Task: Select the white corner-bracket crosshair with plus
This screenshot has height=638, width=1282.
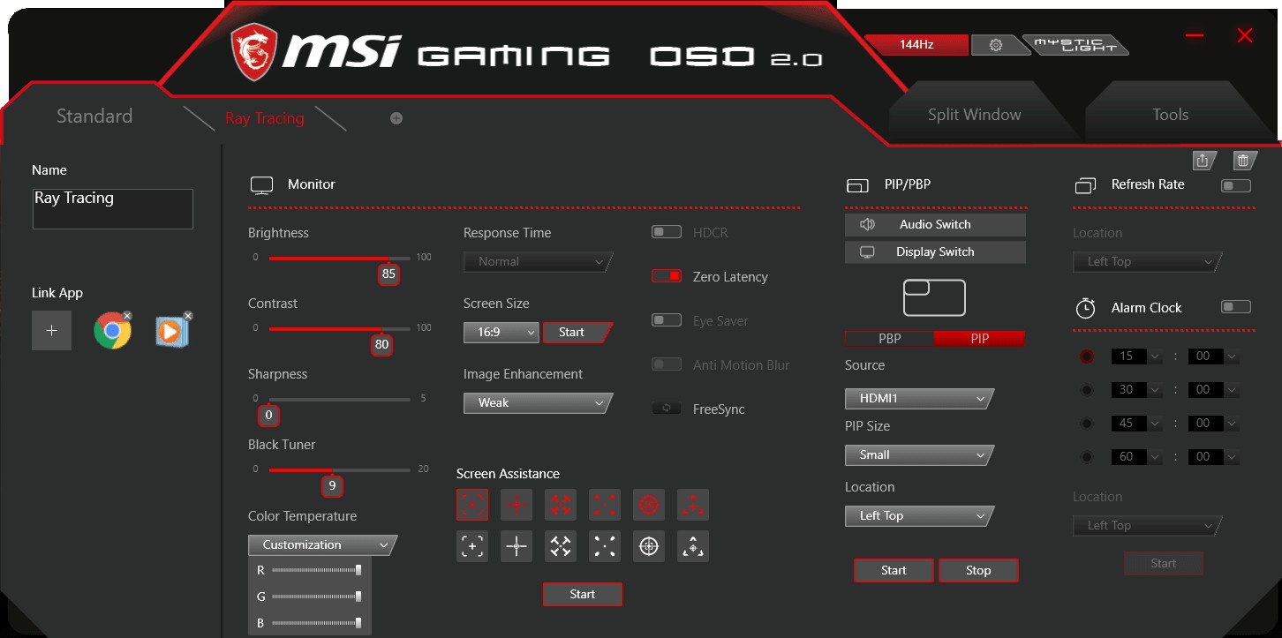Action: [x=472, y=546]
